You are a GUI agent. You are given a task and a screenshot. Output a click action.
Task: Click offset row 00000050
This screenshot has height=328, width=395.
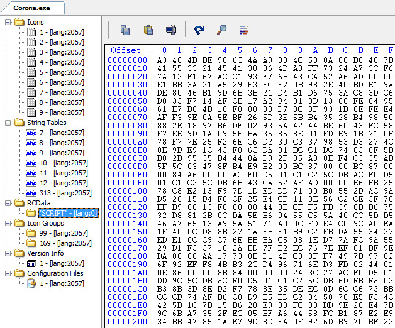click(x=128, y=101)
